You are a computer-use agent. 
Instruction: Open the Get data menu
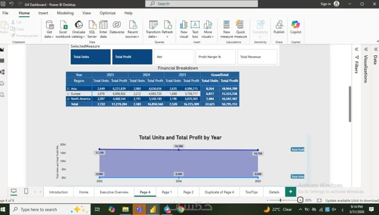[49, 29]
